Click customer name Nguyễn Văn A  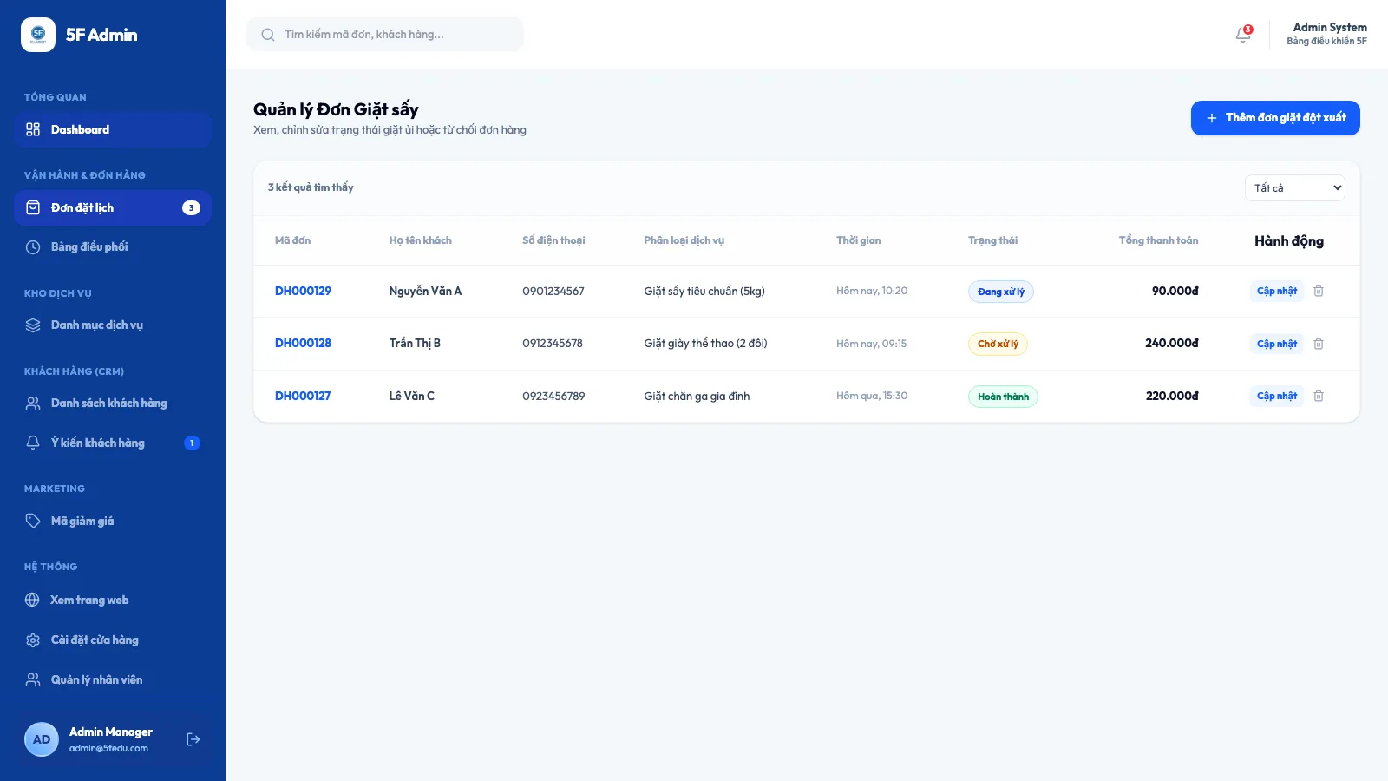point(425,291)
